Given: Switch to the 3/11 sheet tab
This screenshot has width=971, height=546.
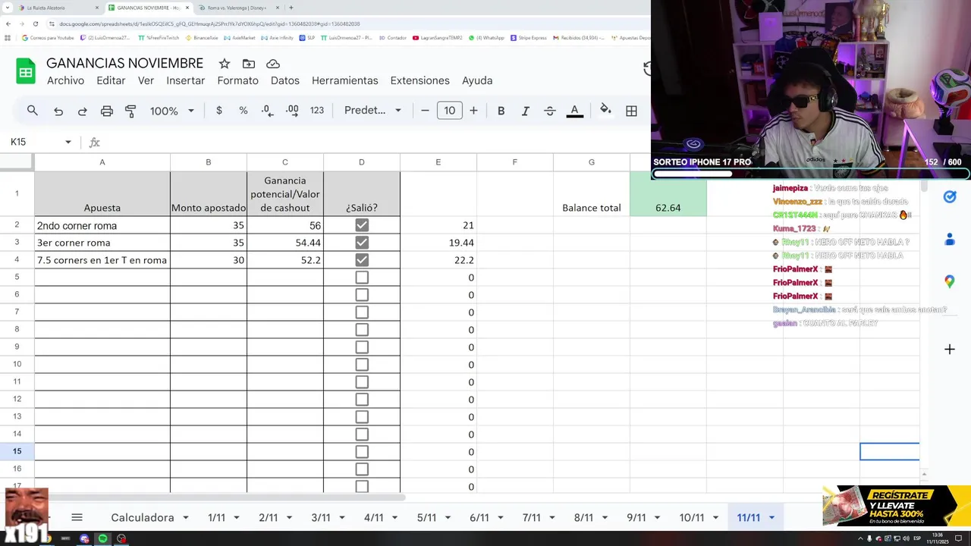Looking at the screenshot, I should tap(321, 518).
